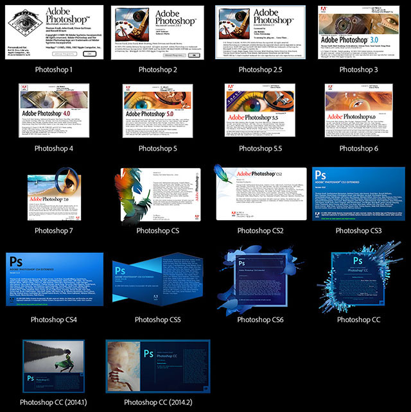Click the "Photoshop 1" caption
The width and height of the screenshot is (411, 412).
point(54,70)
